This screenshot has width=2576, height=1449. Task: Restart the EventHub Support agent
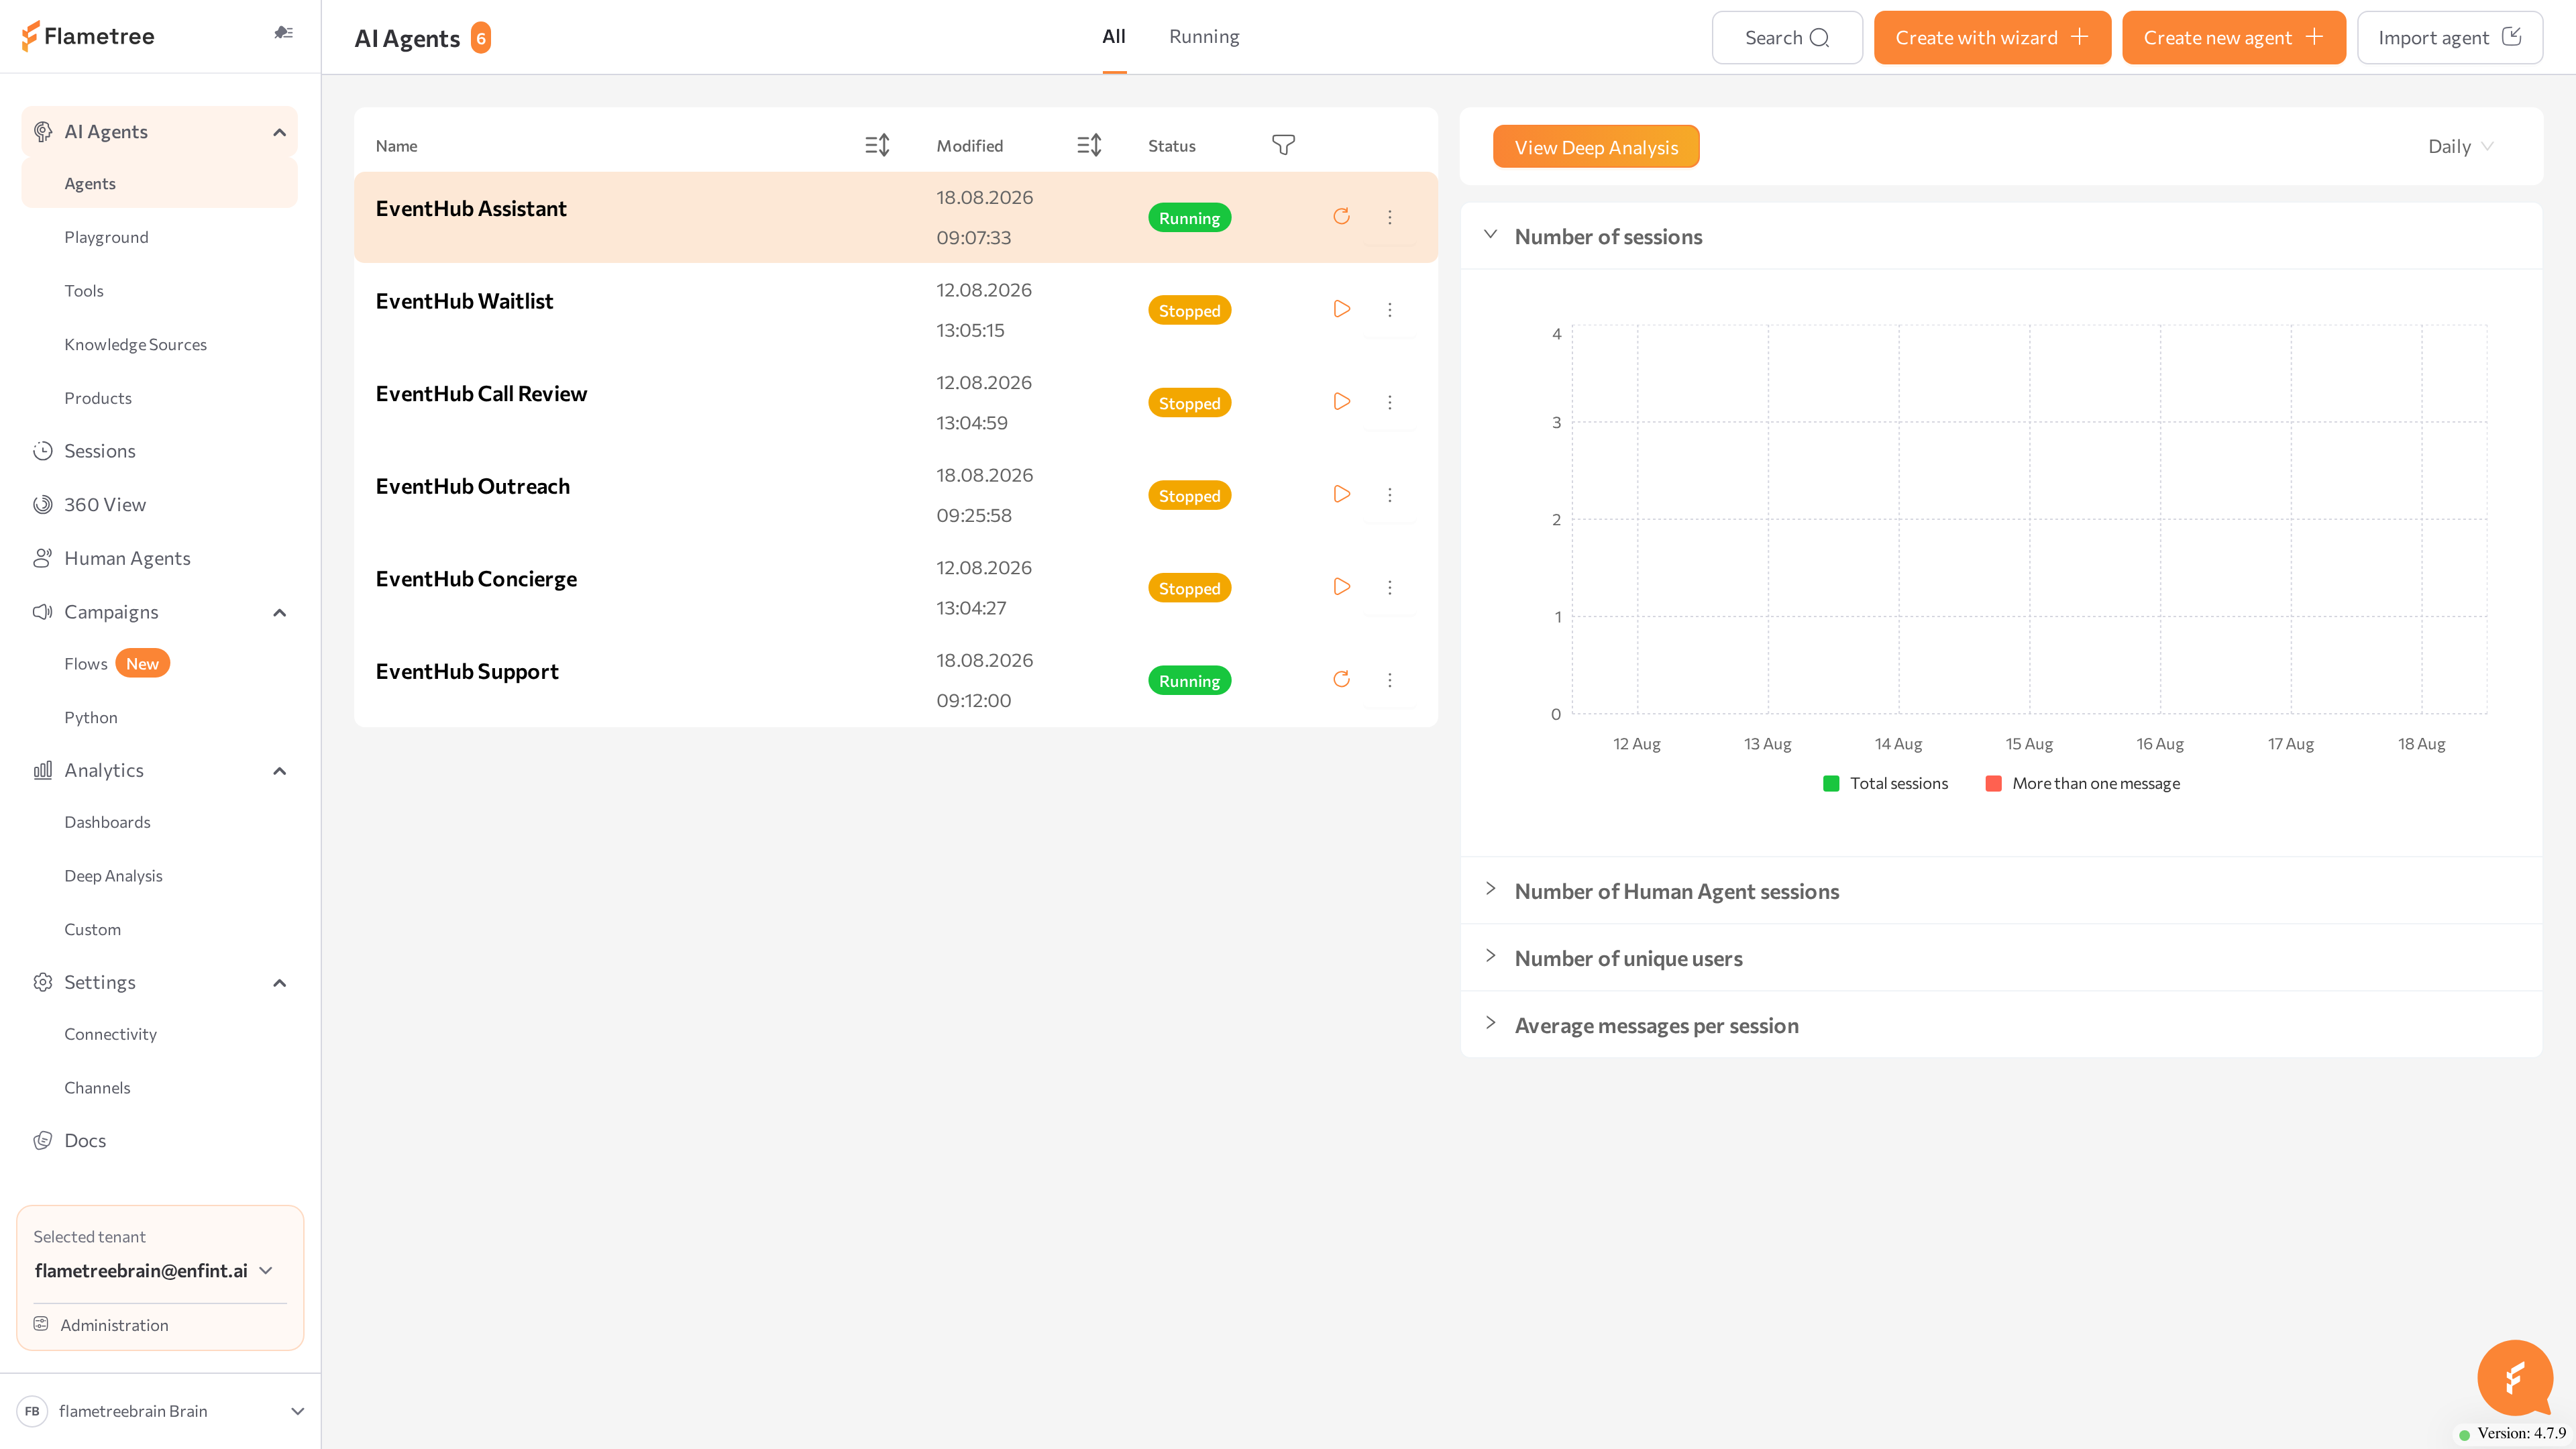(1341, 679)
